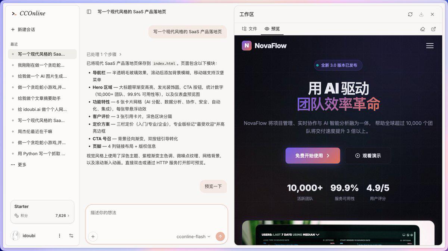The image size is (448, 251).
Task: Click the plus attachment icon in input
Action: pyautogui.click(x=93, y=236)
